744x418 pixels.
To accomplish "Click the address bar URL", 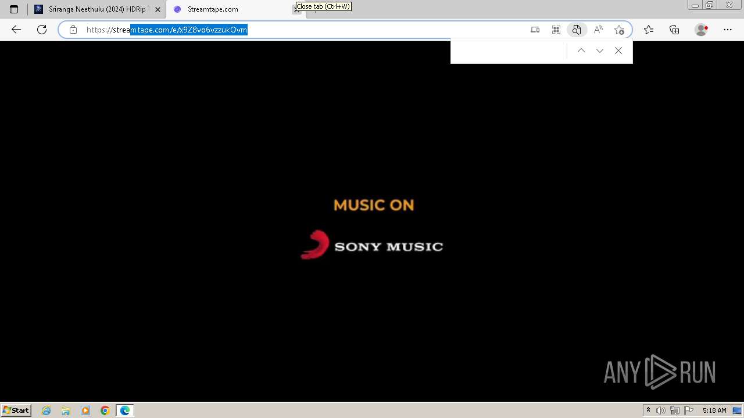I will tap(167, 30).
